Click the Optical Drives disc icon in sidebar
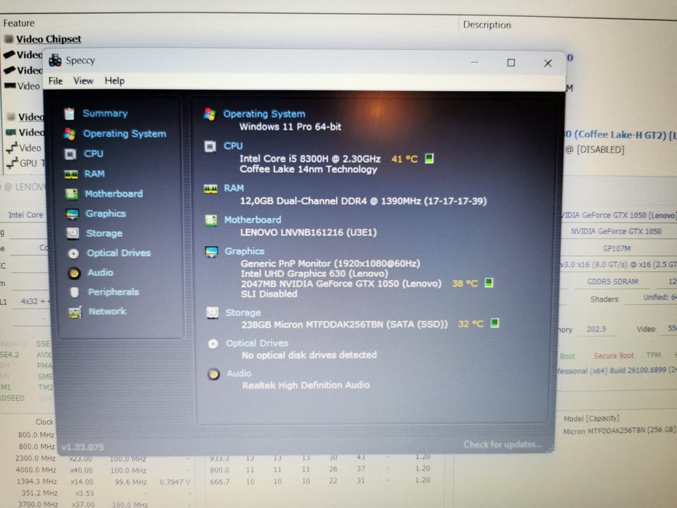This screenshot has width=677, height=508. (x=73, y=253)
